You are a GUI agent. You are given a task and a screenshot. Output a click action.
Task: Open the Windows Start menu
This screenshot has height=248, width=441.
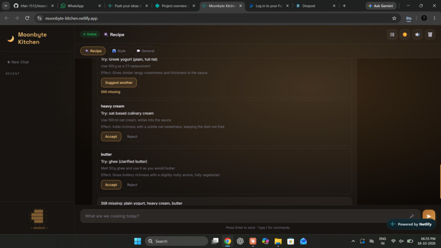(x=137, y=241)
